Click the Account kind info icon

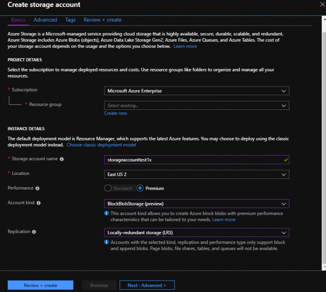point(38,203)
